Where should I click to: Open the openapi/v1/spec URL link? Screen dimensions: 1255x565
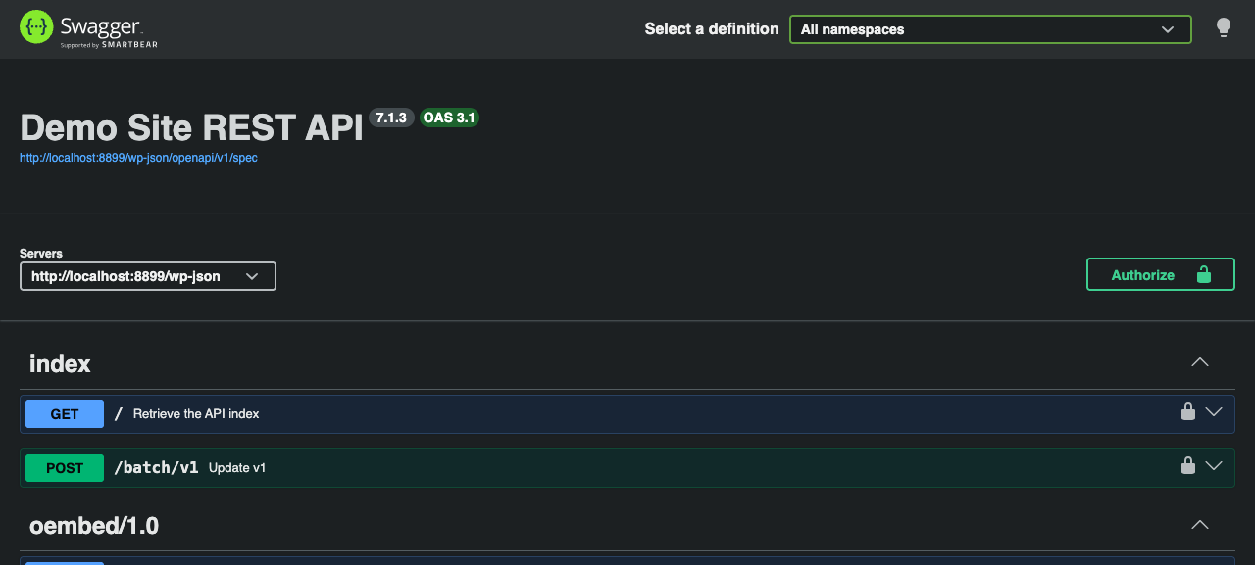click(x=138, y=158)
